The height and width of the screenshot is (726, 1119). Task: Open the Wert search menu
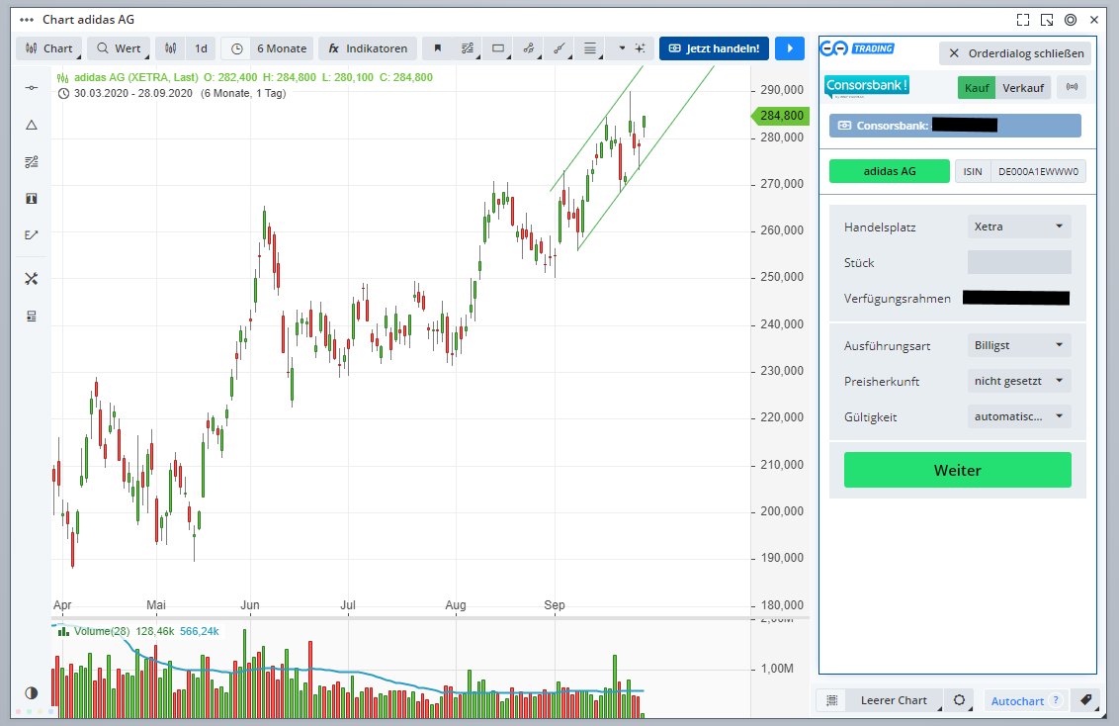click(119, 48)
